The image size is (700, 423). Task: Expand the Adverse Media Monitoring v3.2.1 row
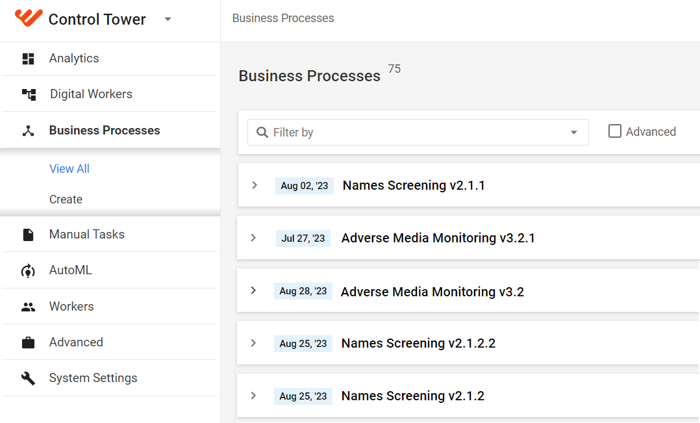click(x=253, y=238)
